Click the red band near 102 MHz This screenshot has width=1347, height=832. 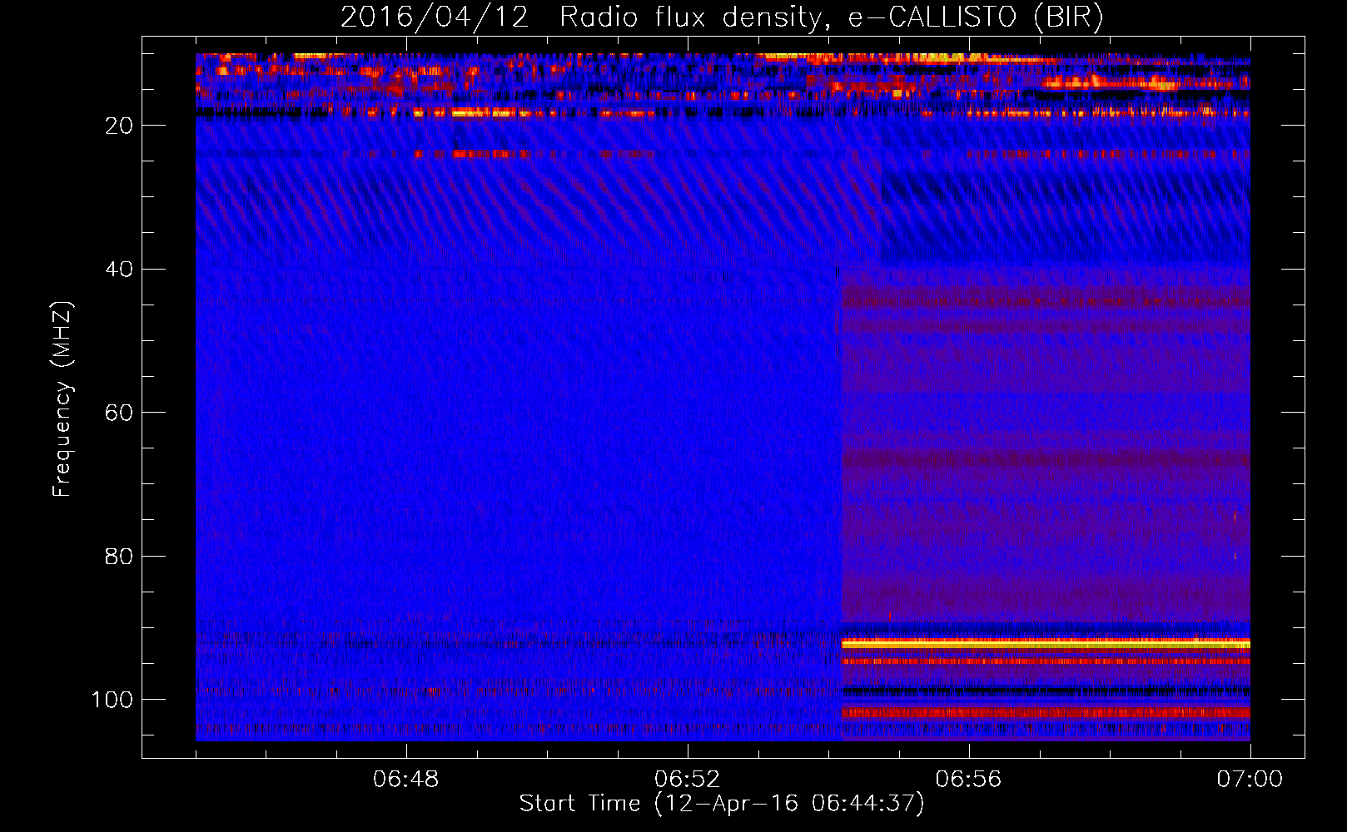[x=1046, y=712]
